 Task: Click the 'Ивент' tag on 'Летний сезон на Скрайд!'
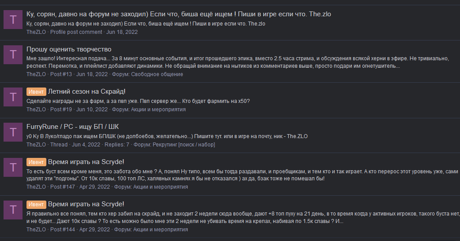[36, 91]
